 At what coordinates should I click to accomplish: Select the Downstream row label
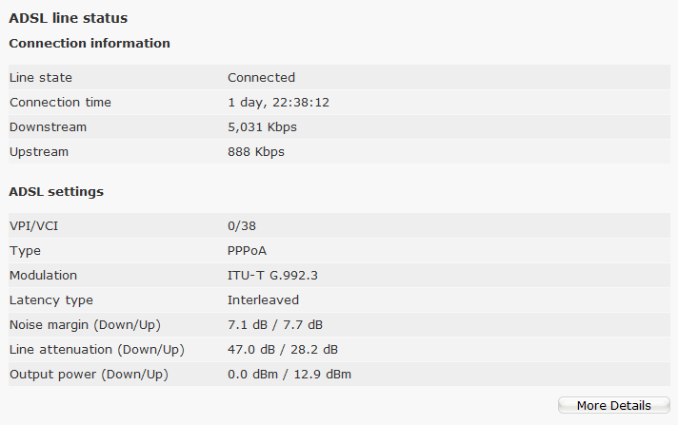click(48, 127)
